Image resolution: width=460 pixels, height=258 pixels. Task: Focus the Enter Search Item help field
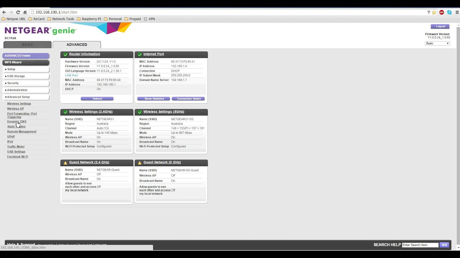420,245
